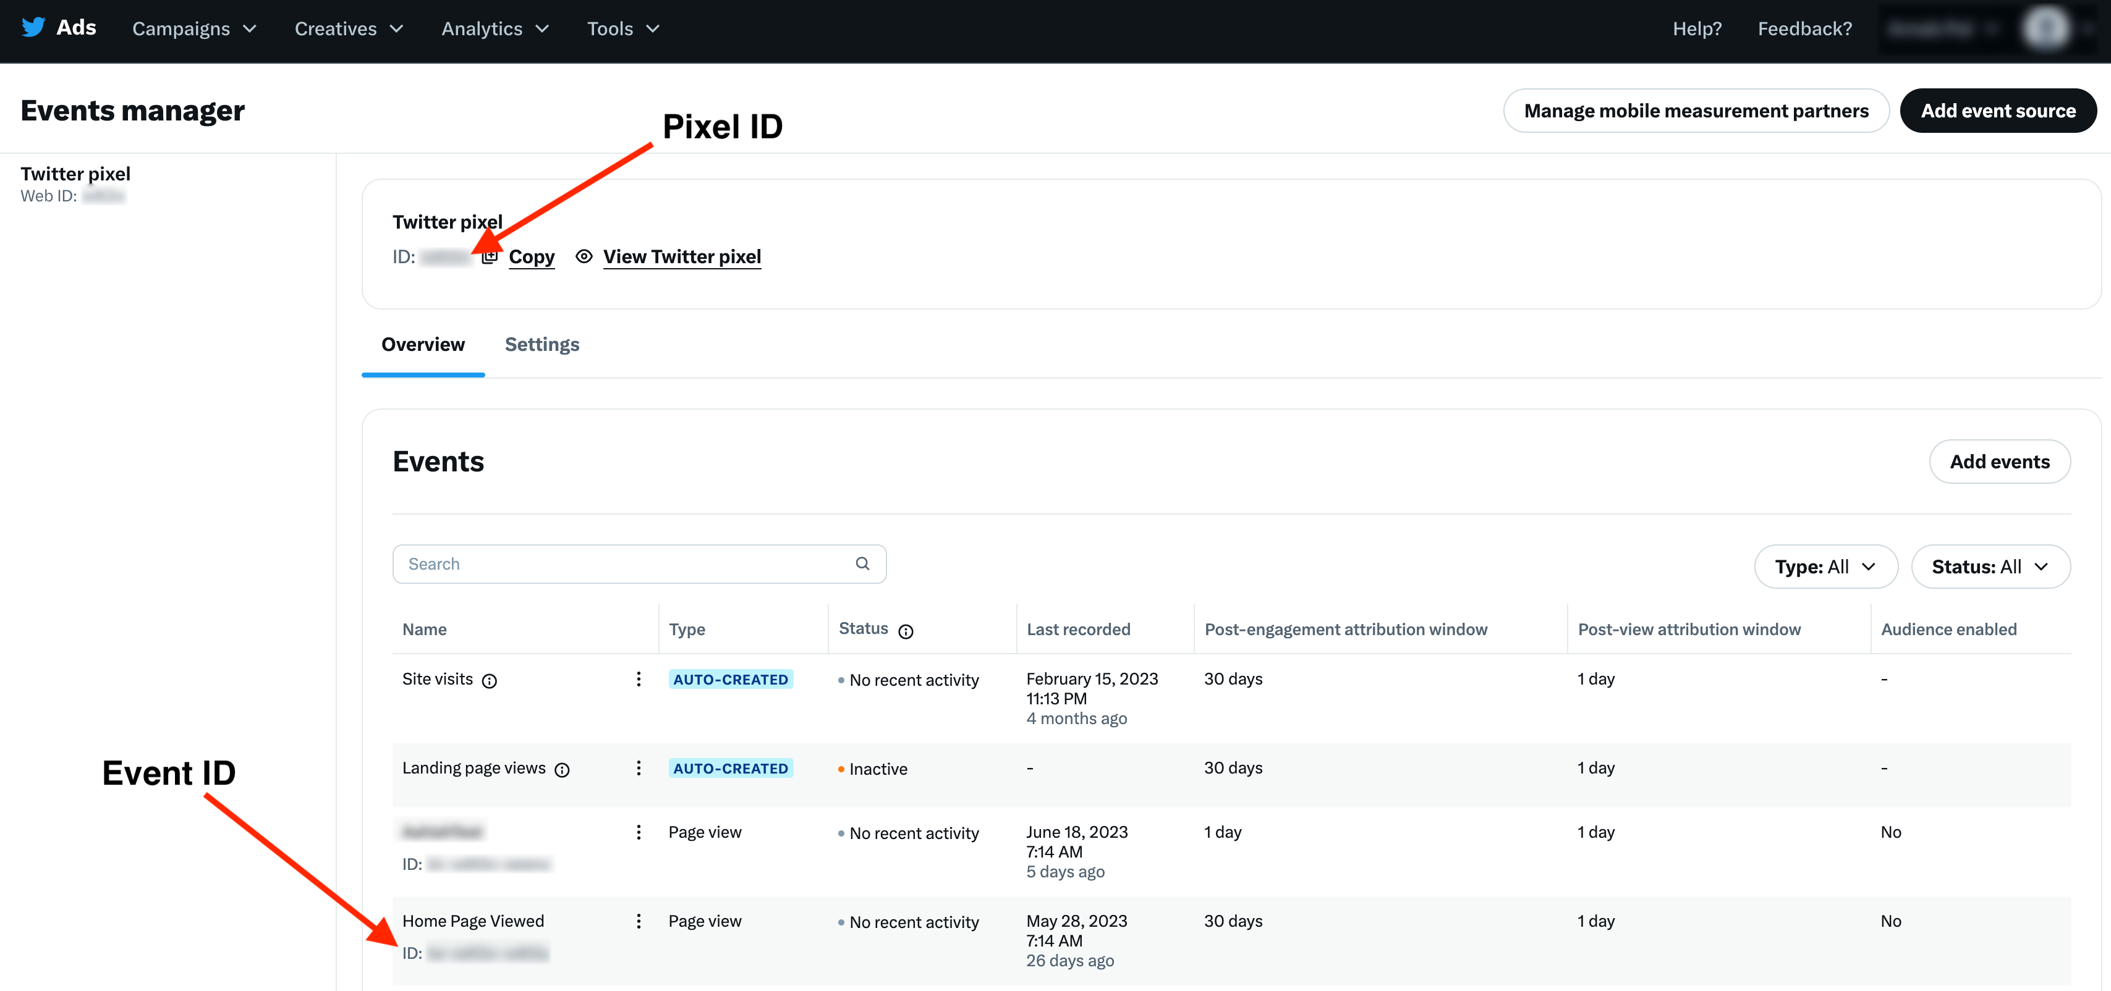The height and width of the screenshot is (991, 2111).
Task: Open the Analytics dropdown menu
Action: [x=495, y=28]
